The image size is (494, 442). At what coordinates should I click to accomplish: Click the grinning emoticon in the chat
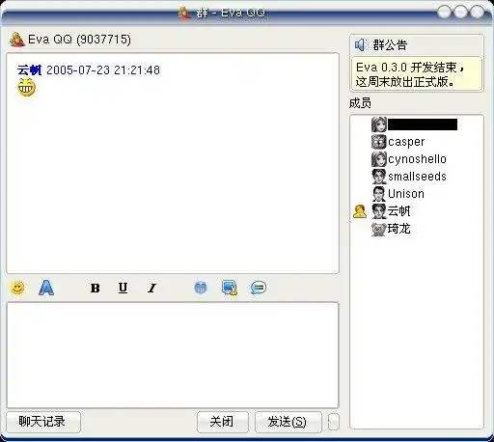(26, 88)
